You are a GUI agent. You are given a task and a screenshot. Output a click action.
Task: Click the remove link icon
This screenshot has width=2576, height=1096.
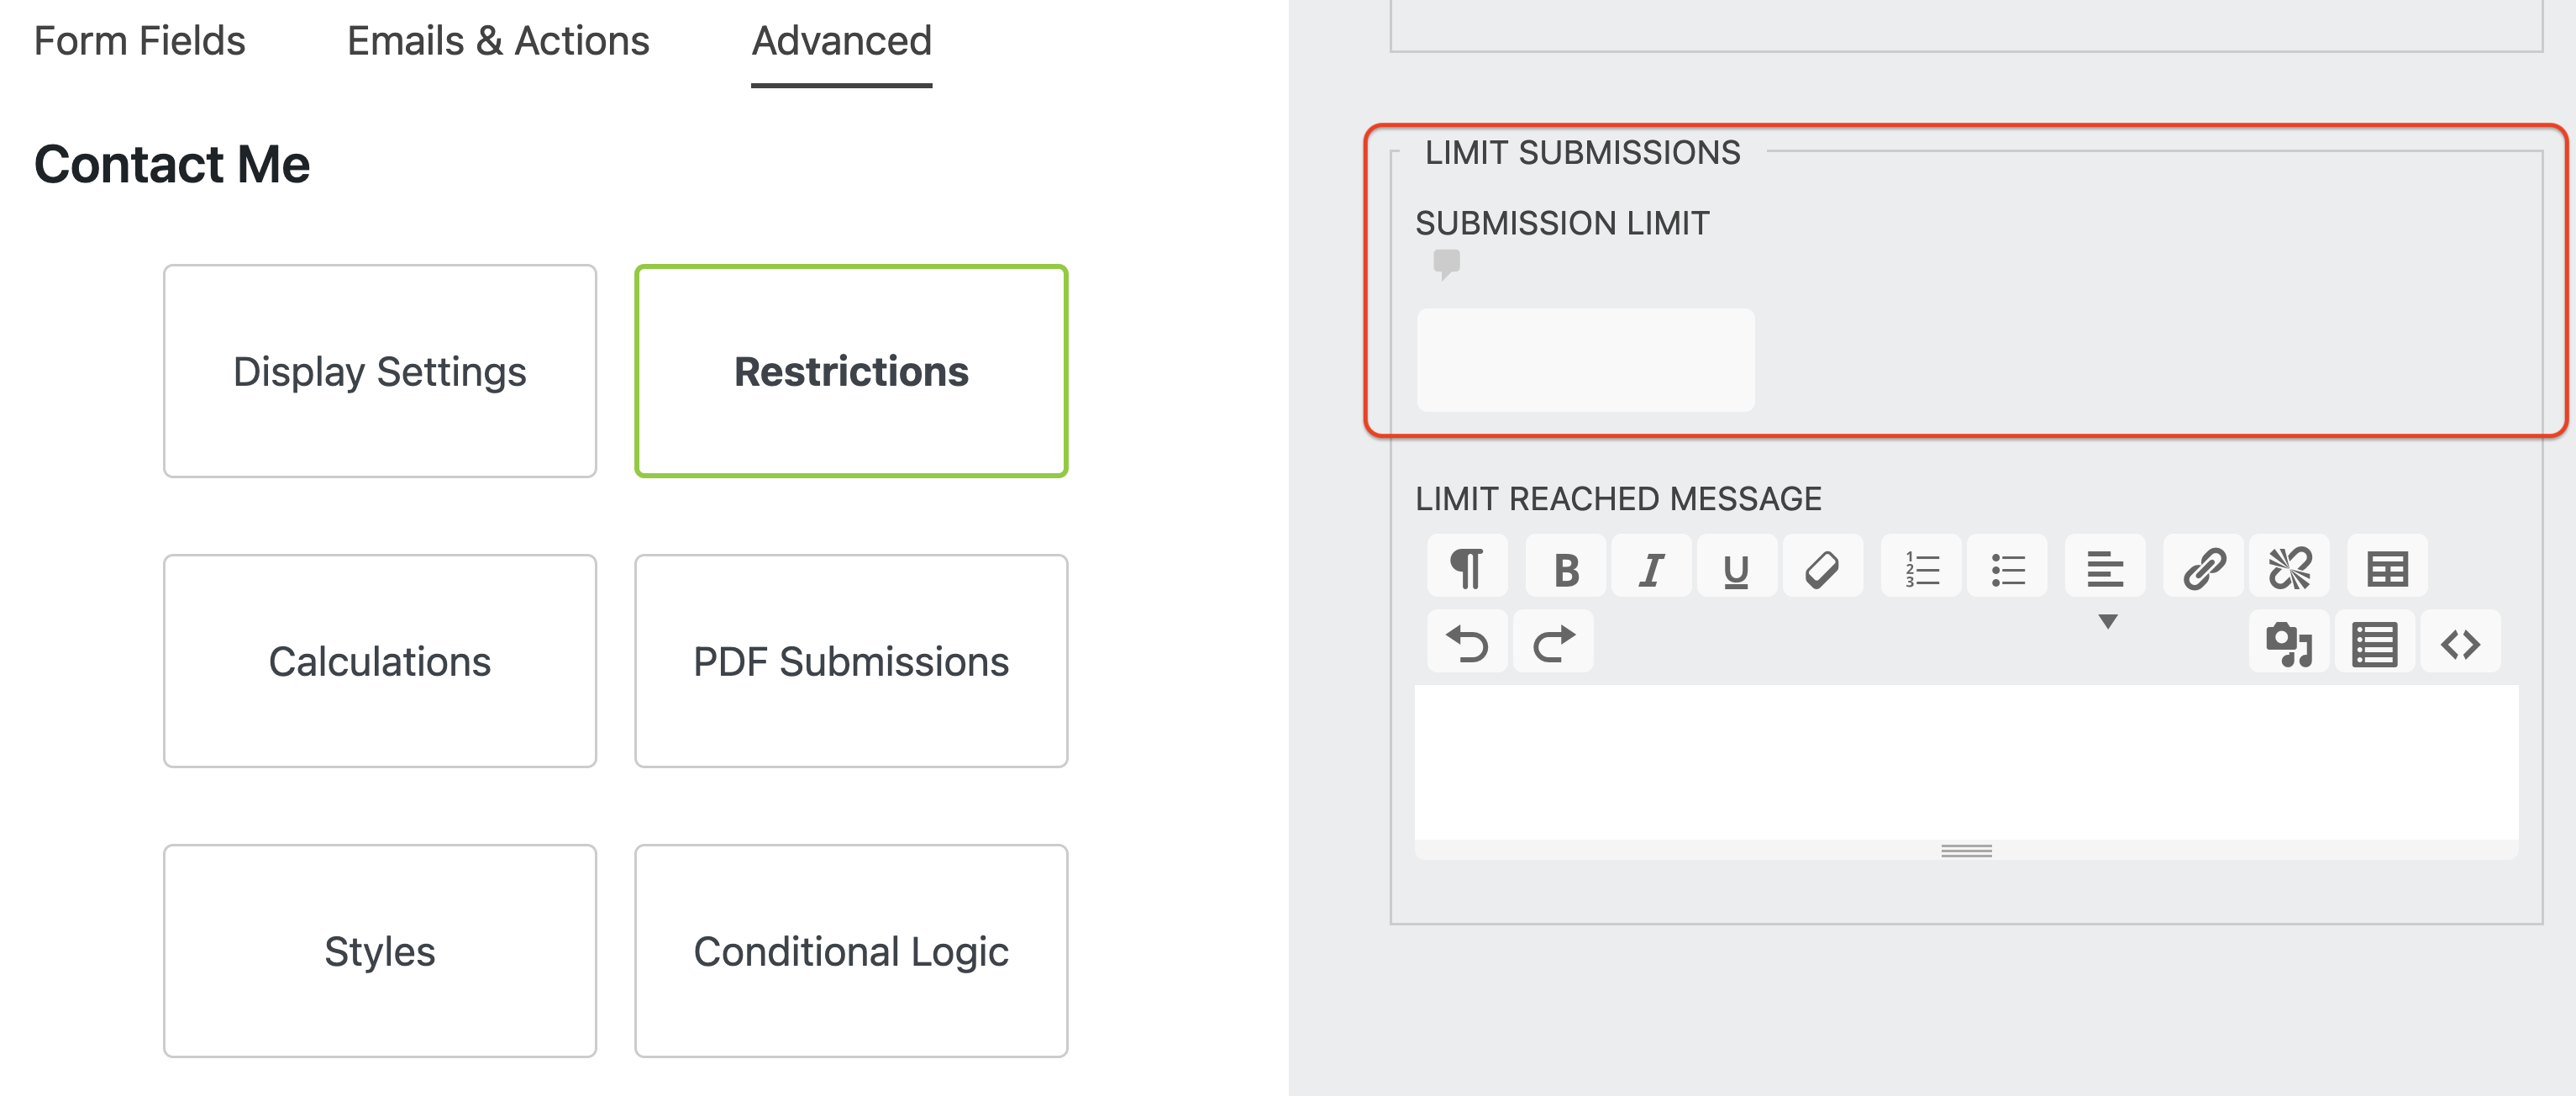pyautogui.click(x=2290, y=566)
